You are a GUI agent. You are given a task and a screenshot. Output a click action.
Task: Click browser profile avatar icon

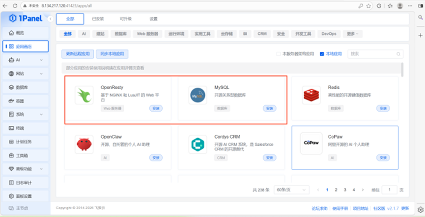click(400, 6)
